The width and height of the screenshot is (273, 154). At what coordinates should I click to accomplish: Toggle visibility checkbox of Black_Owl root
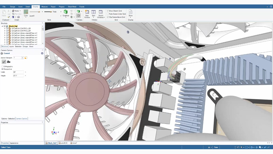point(4,26)
